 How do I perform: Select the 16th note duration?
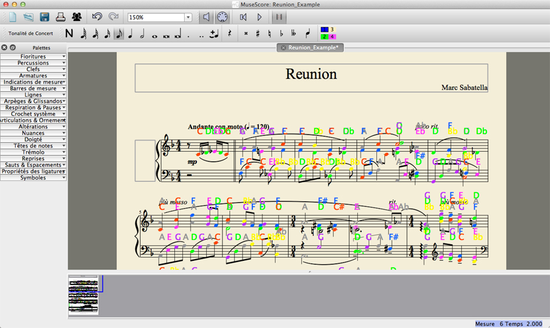107,34
